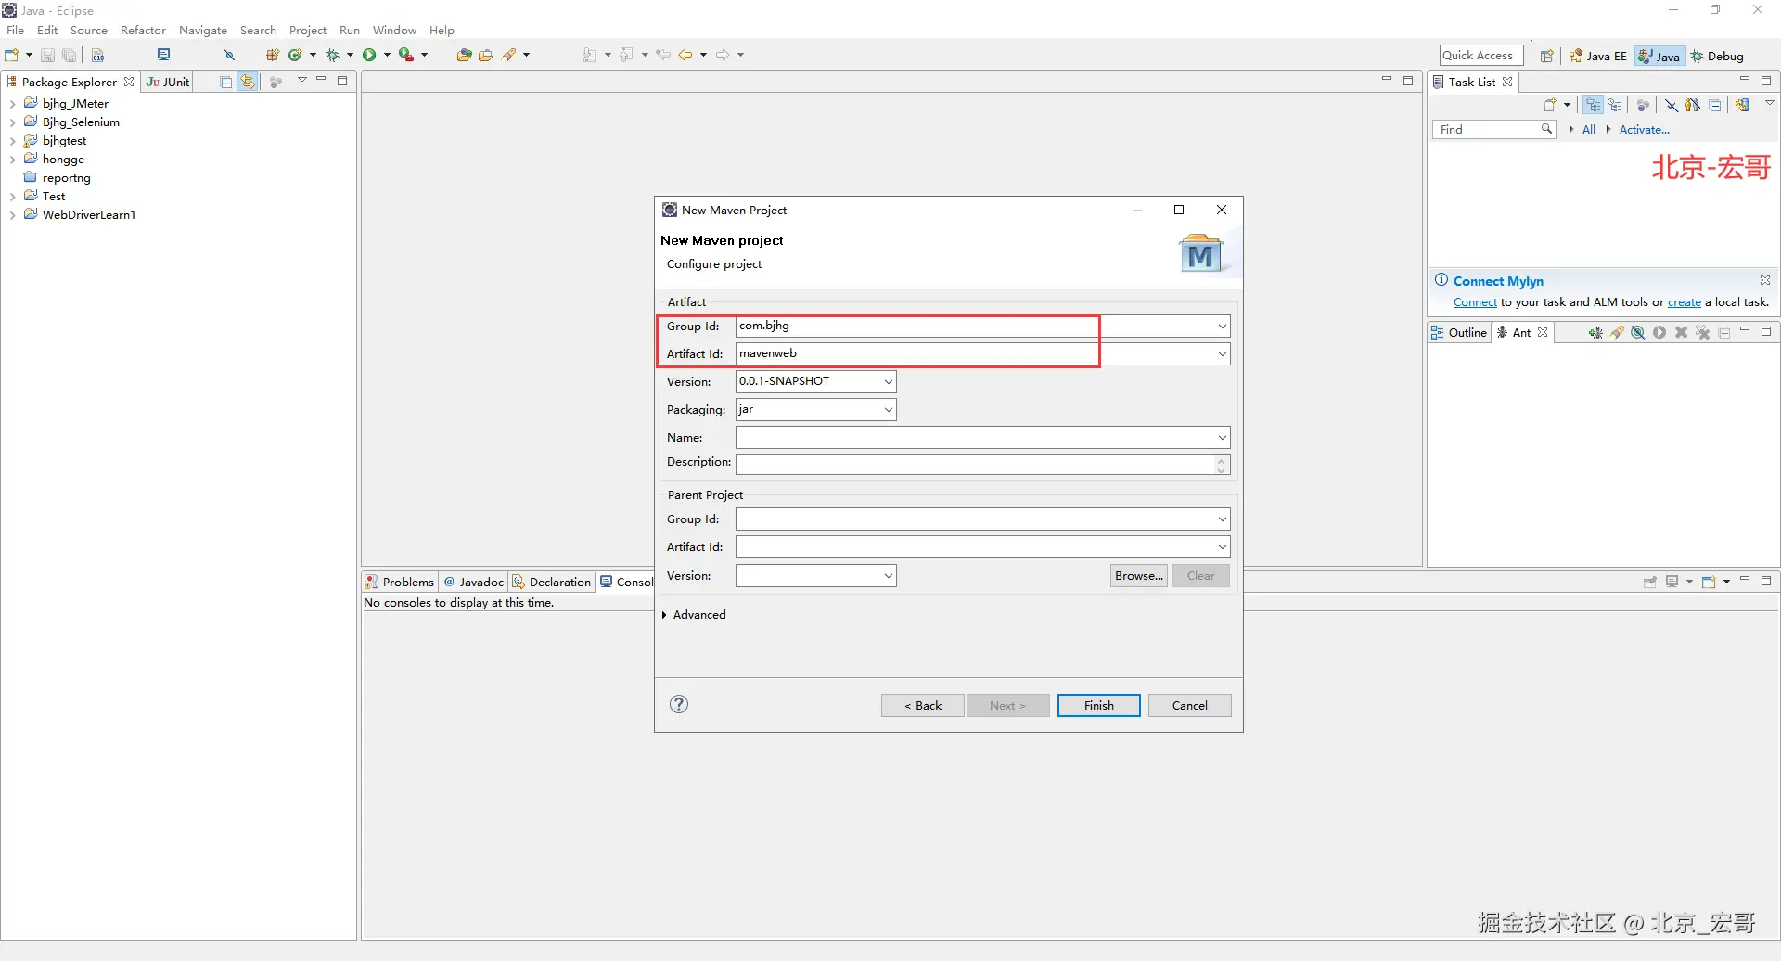Image resolution: width=1781 pixels, height=961 pixels.
Task: Click Synchronize Changed icon in Task List
Action: point(1743,105)
